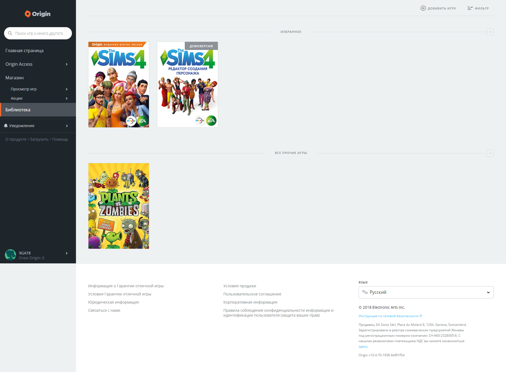The height and width of the screenshot is (372, 506).
Task: Click the Помощь link
Action: click(60, 139)
